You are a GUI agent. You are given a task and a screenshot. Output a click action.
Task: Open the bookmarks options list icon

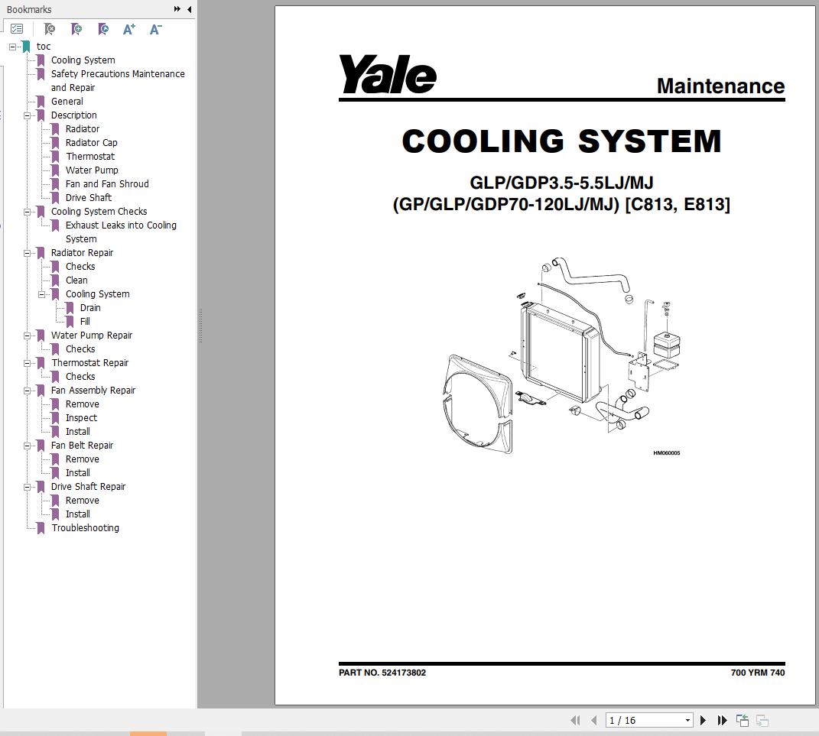17,29
